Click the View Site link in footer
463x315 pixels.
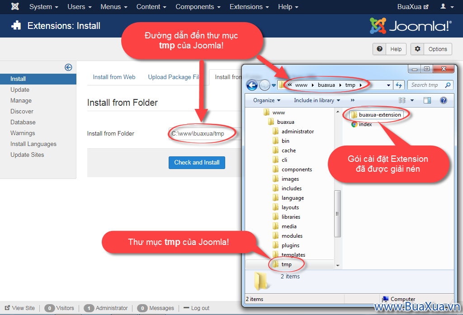[x=20, y=308]
